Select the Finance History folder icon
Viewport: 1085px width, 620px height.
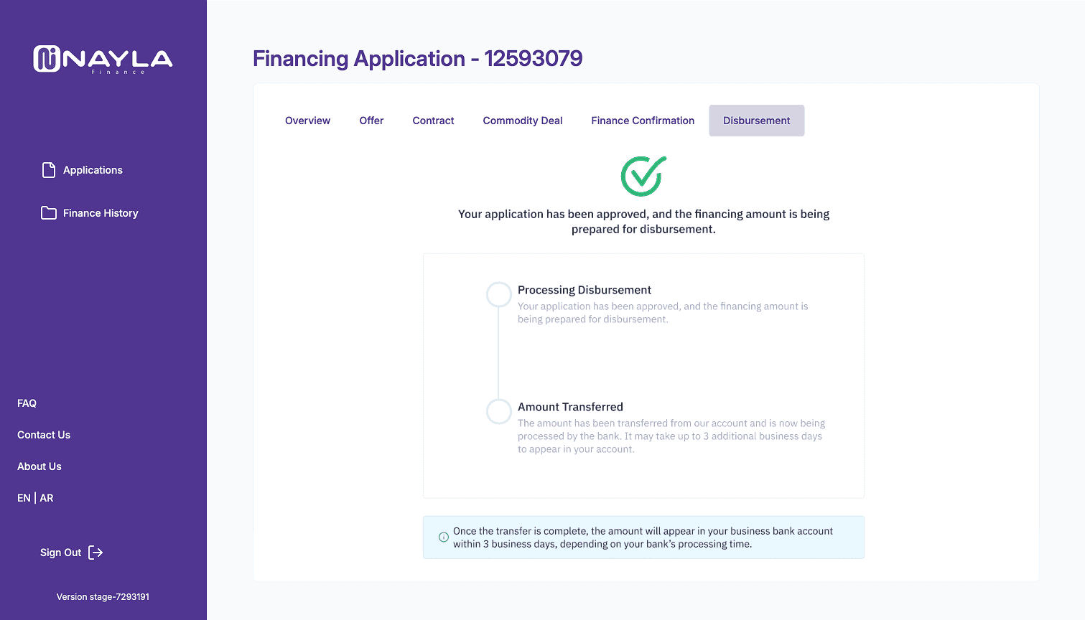[48, 212]
